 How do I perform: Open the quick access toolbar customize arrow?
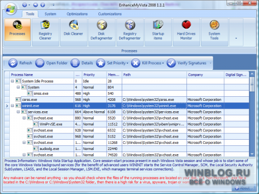pos(53,5)
